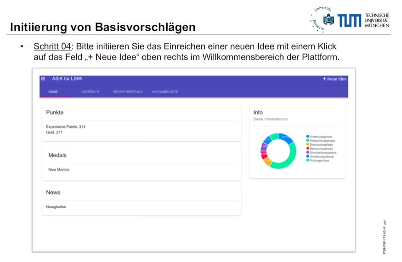This screenshot has width=402, height=262.
Task: Go to the VERANTWORTLICH tab
Action: point(128,92)
